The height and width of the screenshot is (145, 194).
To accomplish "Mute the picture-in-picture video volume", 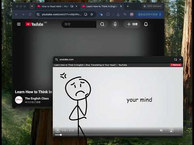I will (x=161, y=130).
